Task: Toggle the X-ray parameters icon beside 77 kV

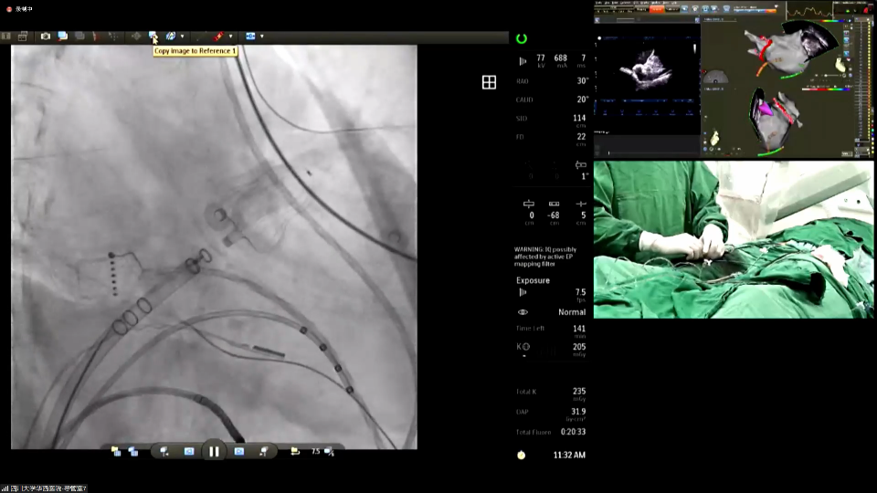Action: pyautogui.click(x=523, y=61)
